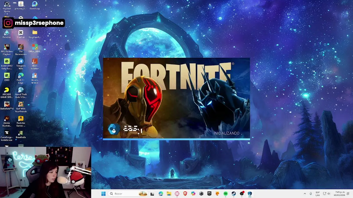This screenshot has height=198, width=353.
Task: Launch Rockstar Games Launcher shortcut
Action: (21, 122)
